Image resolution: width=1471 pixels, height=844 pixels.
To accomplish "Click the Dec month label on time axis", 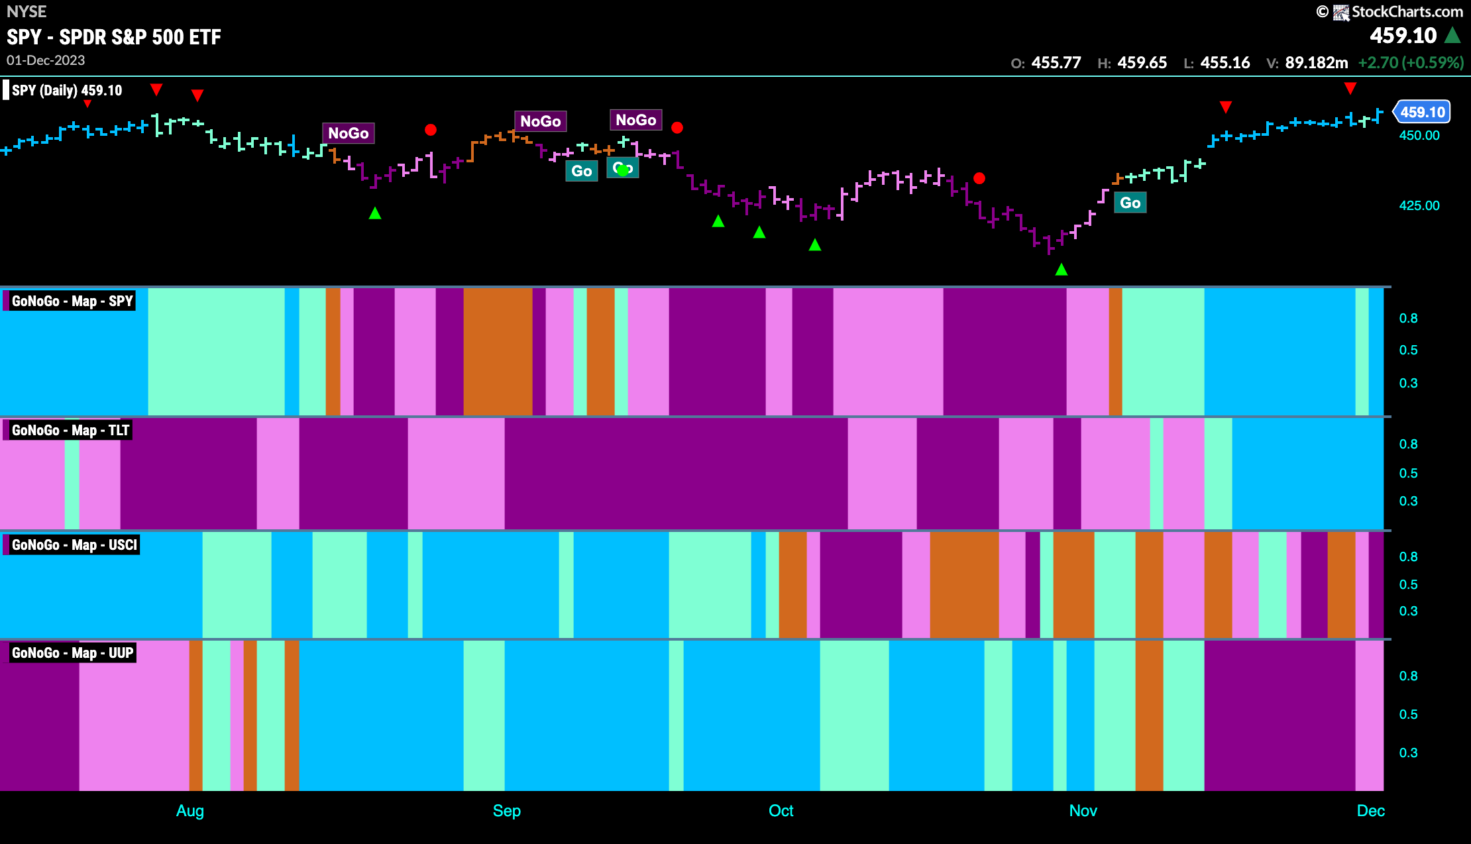I will (x=1371, y=811).
